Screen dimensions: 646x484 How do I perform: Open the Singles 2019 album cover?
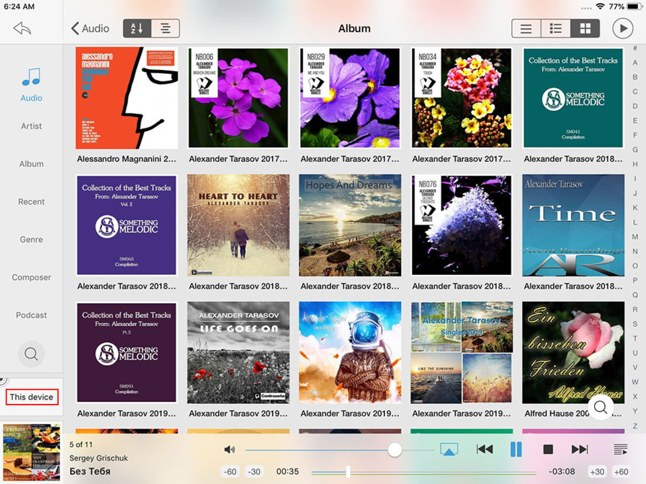pos(462,352)
